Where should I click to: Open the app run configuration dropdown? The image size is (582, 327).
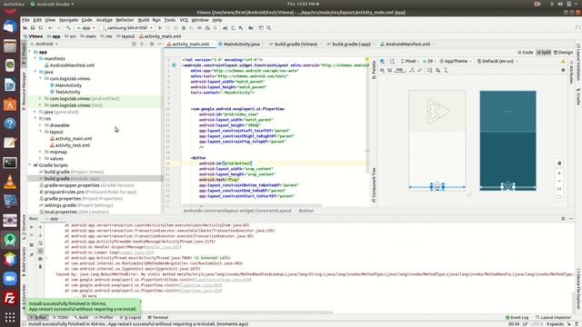point(86,28)
